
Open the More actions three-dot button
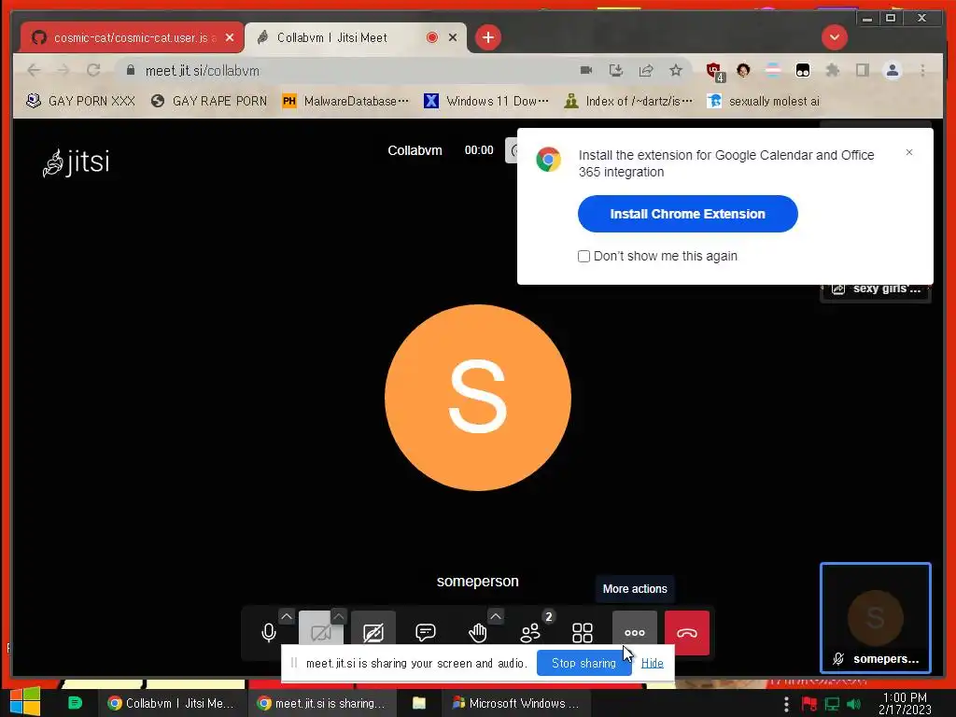635,633
